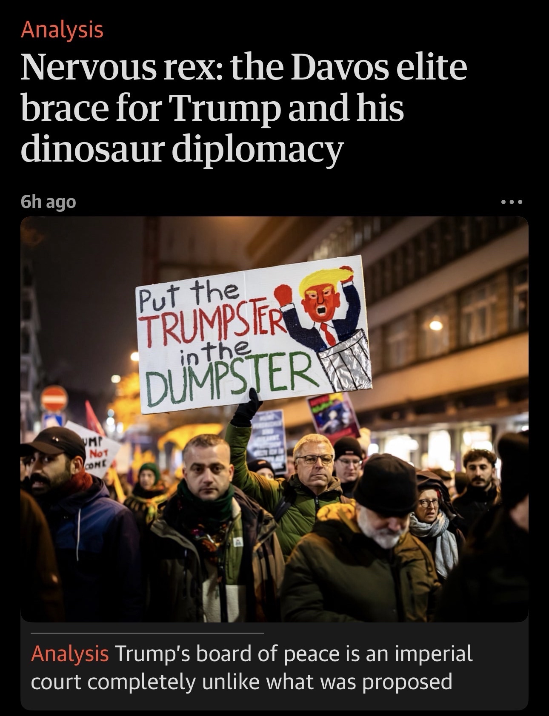Click the thin divider line above the related story
This screenshot has width=549, height=716.
pyautogui.click(x=147, y=633)
